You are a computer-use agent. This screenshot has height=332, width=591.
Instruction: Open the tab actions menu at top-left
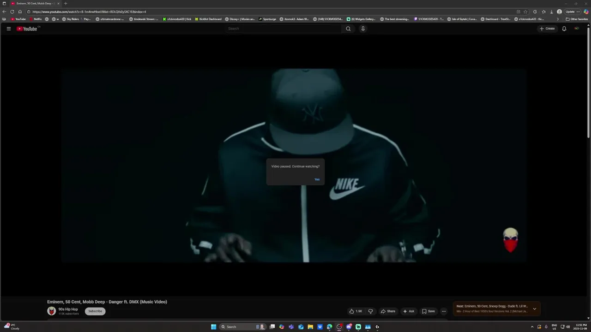4,3
